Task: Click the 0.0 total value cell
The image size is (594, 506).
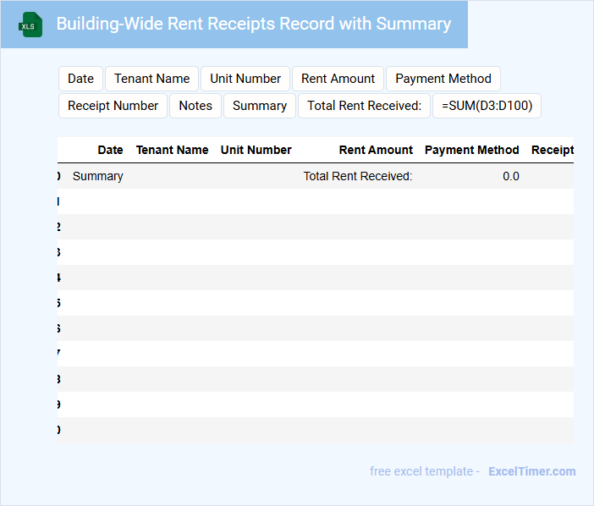Action: pos(510,176)
